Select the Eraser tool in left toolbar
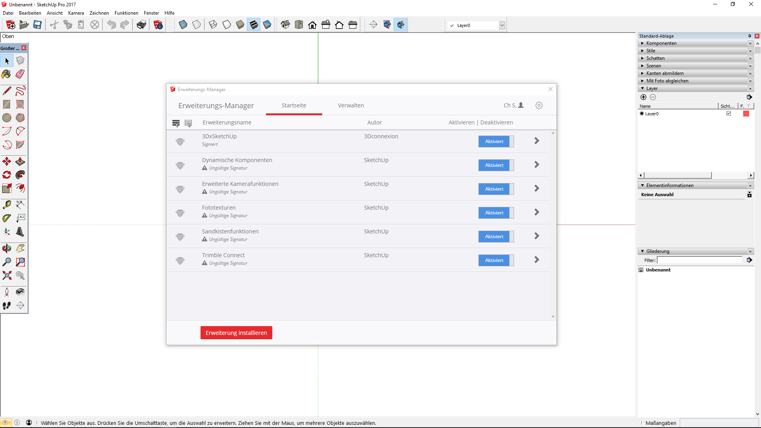 pyautogui.click(x=20, y=74)
